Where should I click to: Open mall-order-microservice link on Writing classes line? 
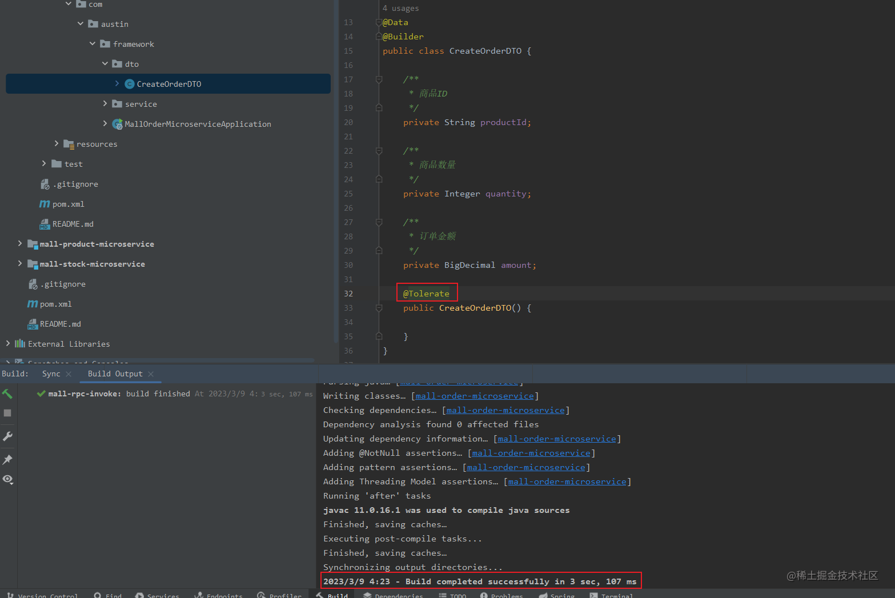pos(475,396)
